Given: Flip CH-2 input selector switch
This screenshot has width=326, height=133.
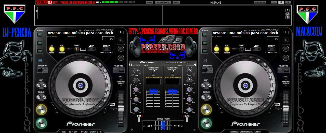Looking at the screenshot, I should 173,72.
